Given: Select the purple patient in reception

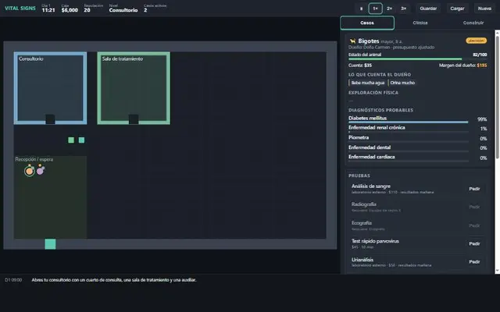Looking at the screenshot, I should point(40,171).
